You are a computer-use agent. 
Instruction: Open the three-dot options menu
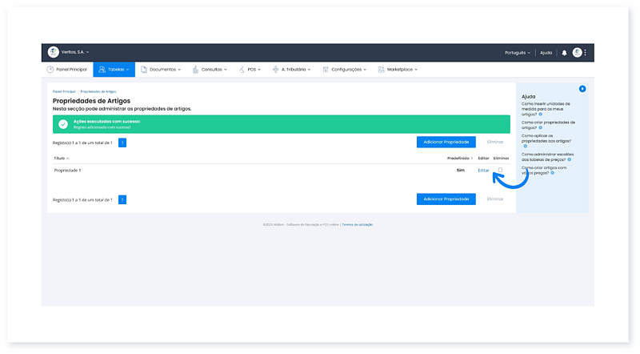(586, 53)
